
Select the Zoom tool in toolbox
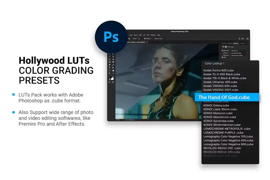(x=109, y=73)
